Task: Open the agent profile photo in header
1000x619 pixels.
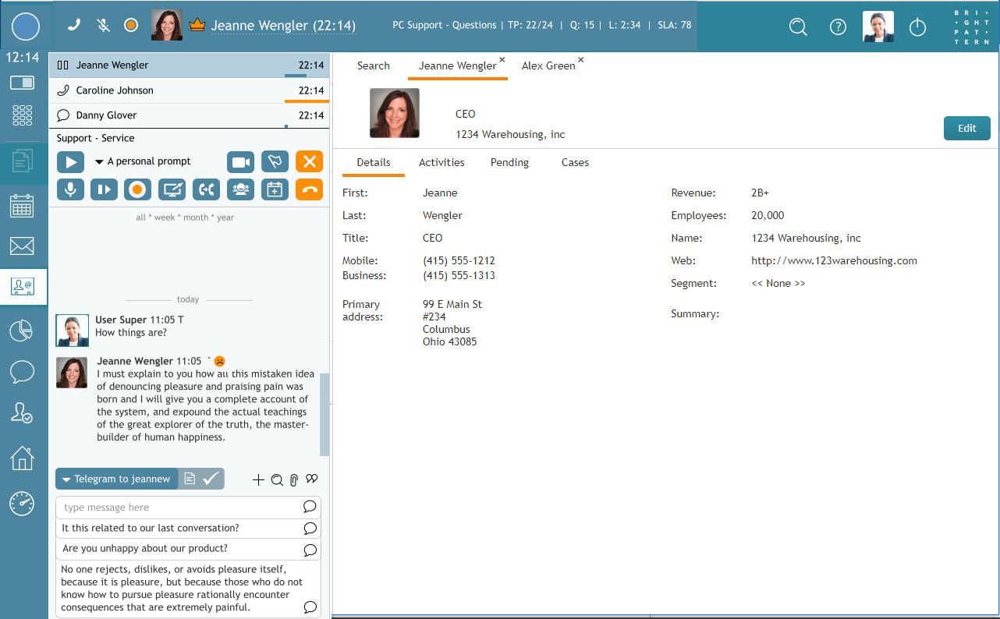Action: (878, 27)
